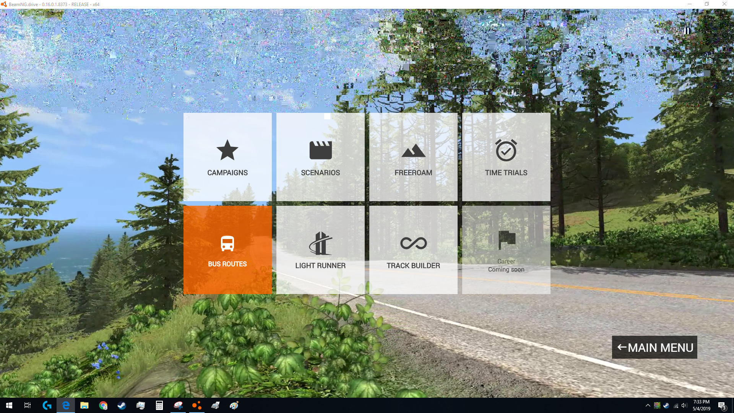
Task: Open Task View on taskbar
Action: pyautogui.click(x=28, y=405)
